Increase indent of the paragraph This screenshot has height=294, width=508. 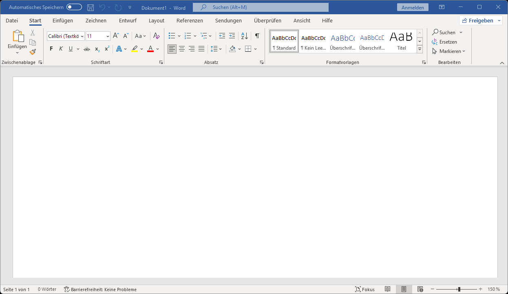pos(232,36)
